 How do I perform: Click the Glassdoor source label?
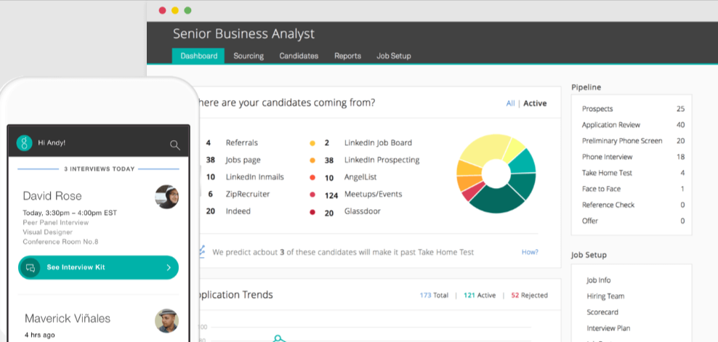tap(363, 211)
